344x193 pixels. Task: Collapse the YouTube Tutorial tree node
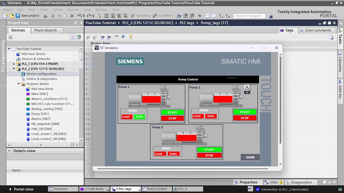(x=9, y=49)
